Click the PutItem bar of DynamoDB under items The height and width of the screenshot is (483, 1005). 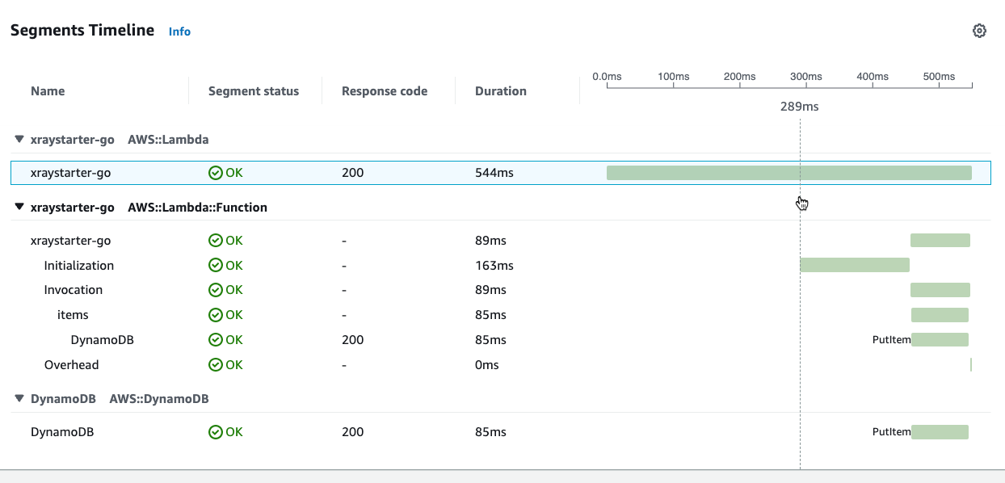[x=940, y=340]
